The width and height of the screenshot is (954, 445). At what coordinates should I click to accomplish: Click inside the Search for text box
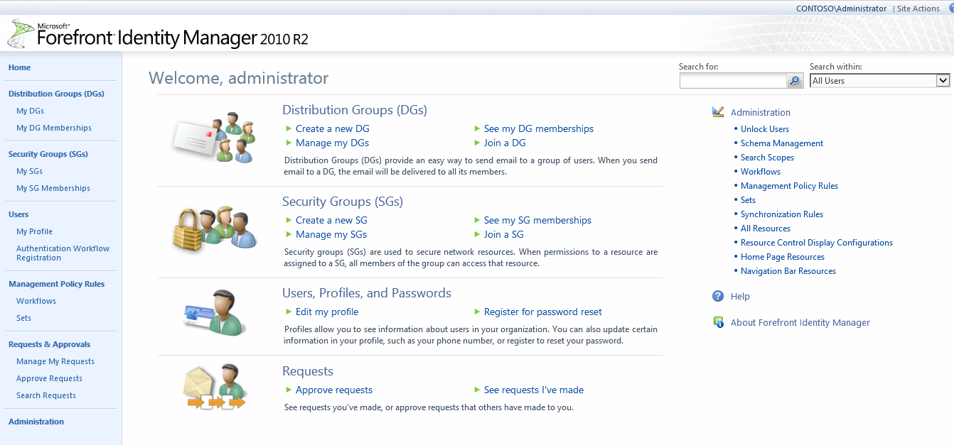point(732,80)
